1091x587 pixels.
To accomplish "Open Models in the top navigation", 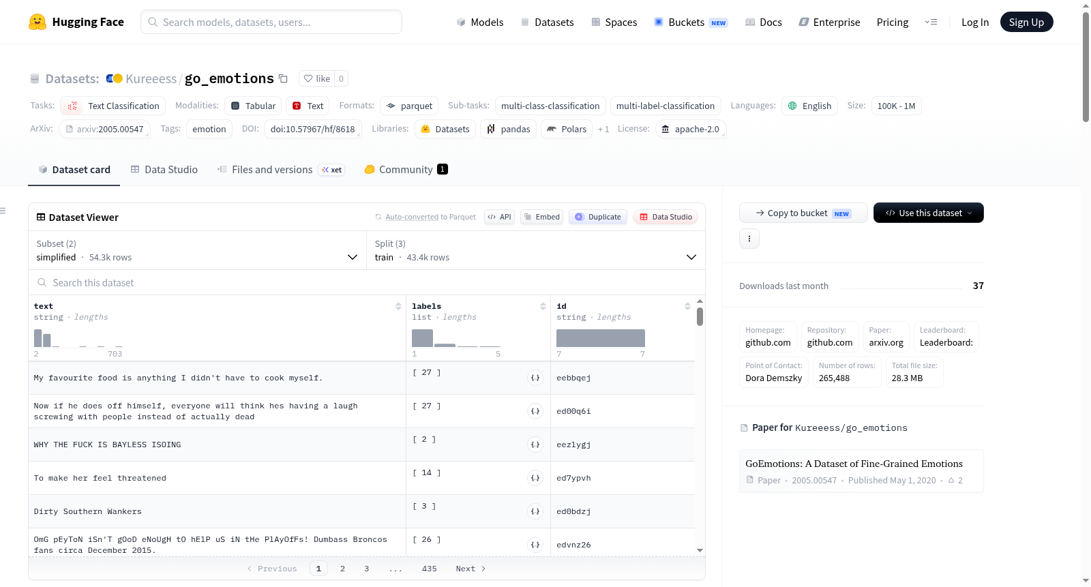I will click(480, 22).
